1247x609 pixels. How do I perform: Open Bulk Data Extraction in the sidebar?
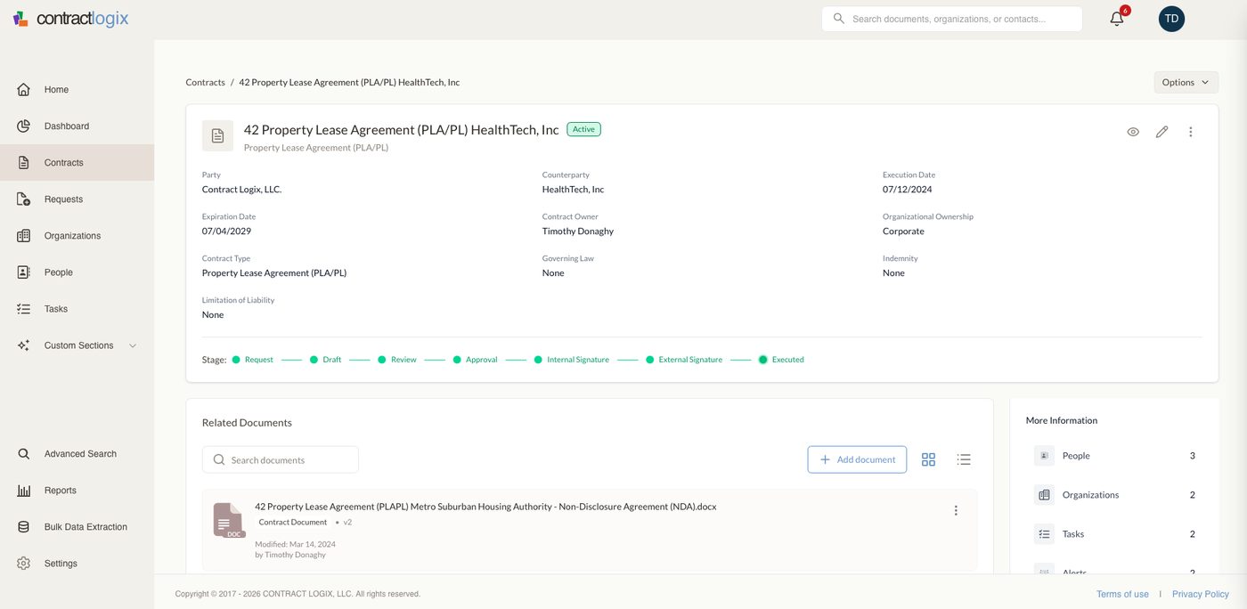click(x=77, y=527)
